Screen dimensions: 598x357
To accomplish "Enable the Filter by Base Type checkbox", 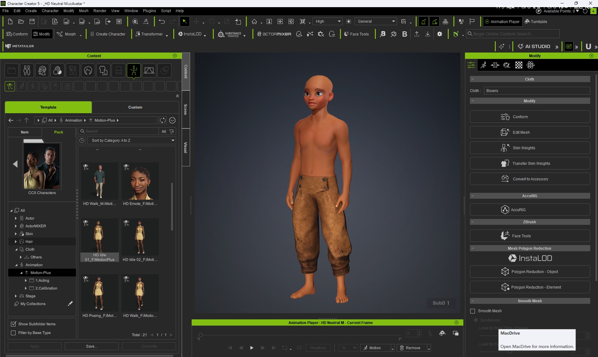I will tap(13, 332).
